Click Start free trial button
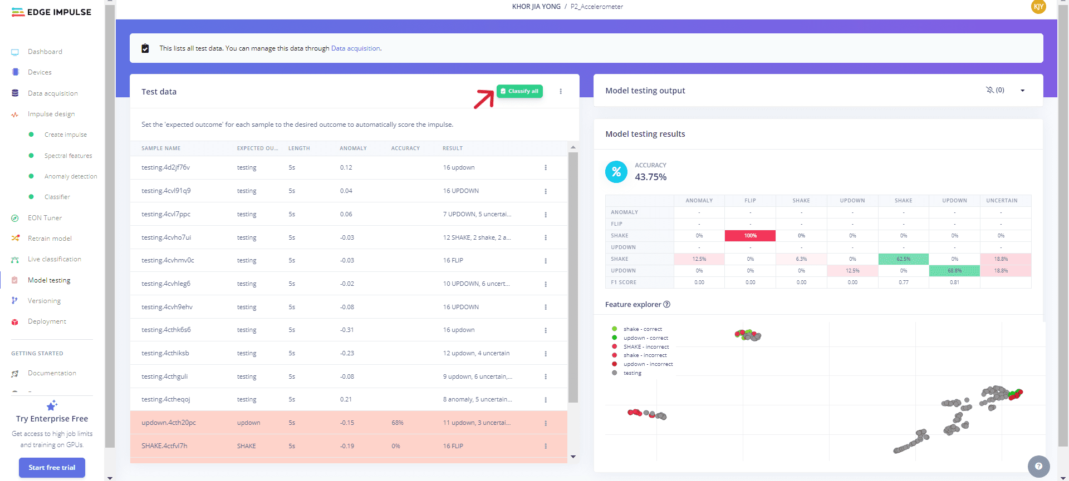This screenshot has height=481, width=1069. tap(52, 468)
